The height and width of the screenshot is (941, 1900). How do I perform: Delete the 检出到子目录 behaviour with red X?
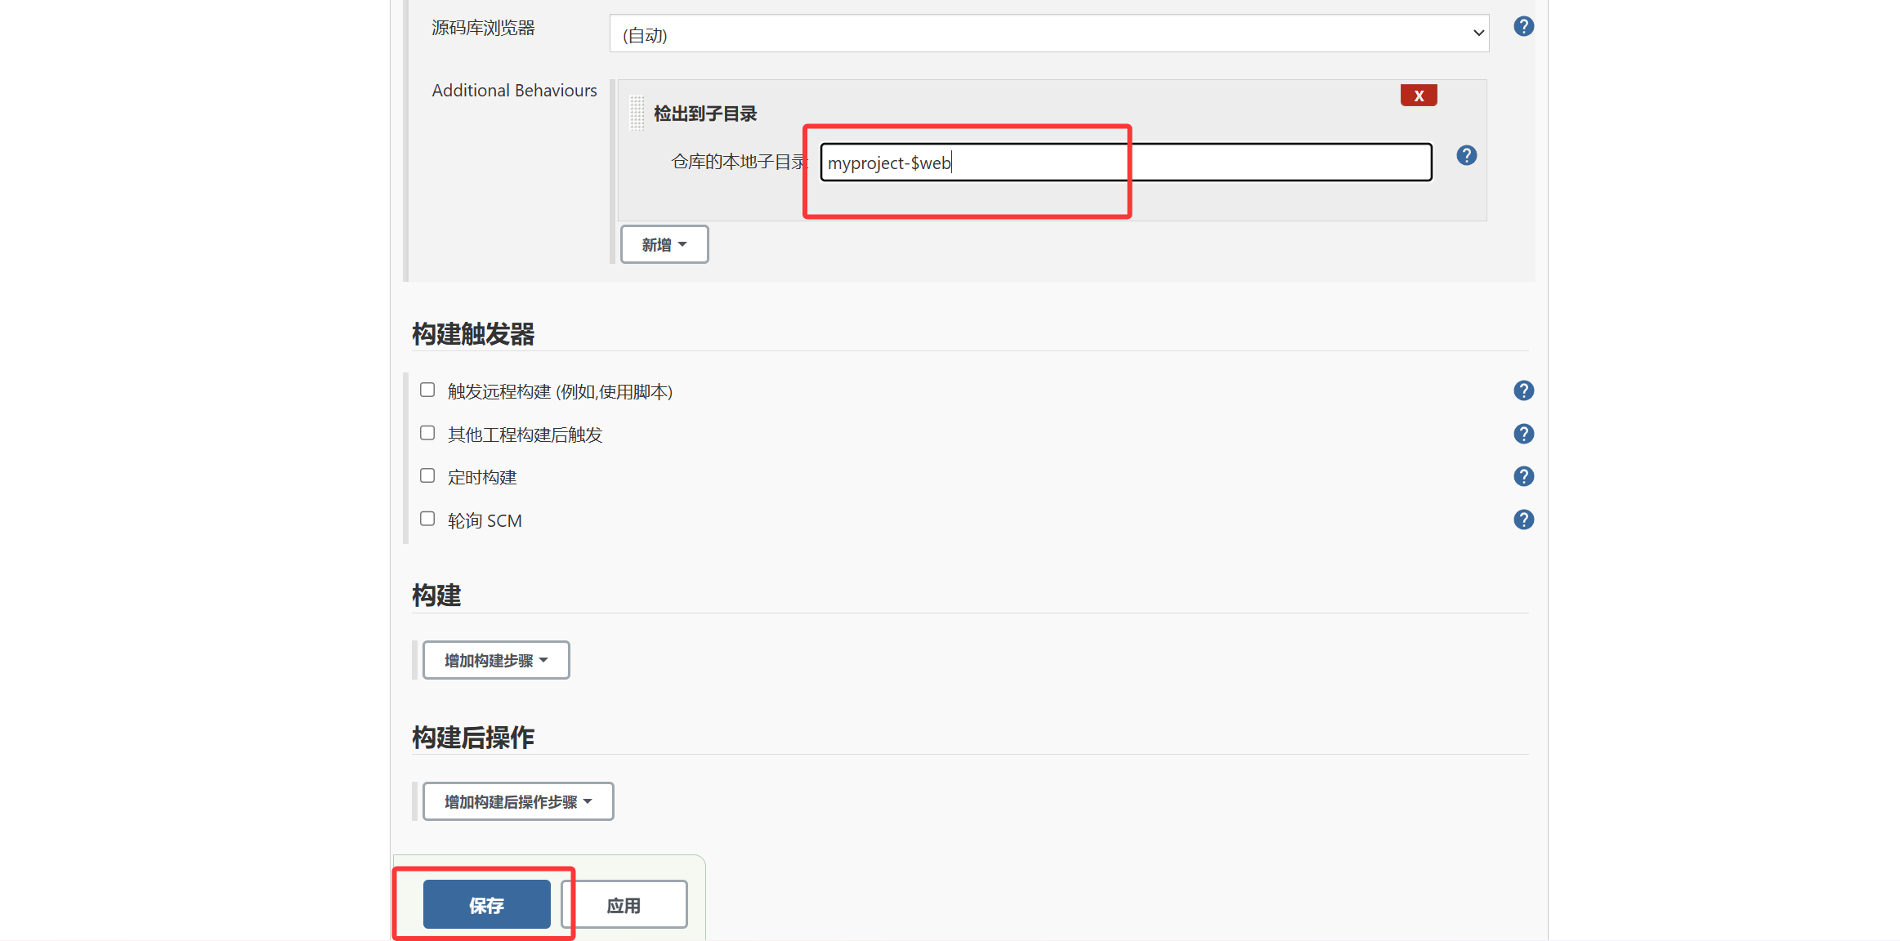[x=1419, y=96]
